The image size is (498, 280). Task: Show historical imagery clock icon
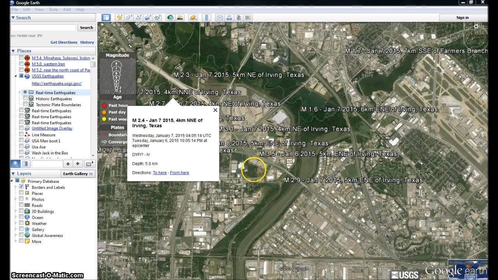[x=170, y=17]
